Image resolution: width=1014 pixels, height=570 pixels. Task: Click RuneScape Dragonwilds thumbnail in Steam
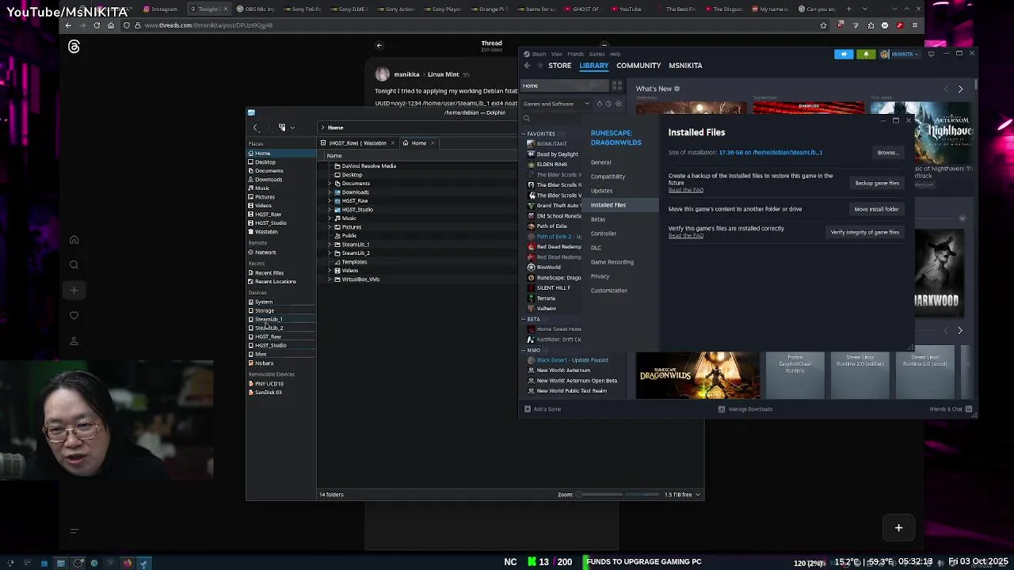[x=698, y=375]
